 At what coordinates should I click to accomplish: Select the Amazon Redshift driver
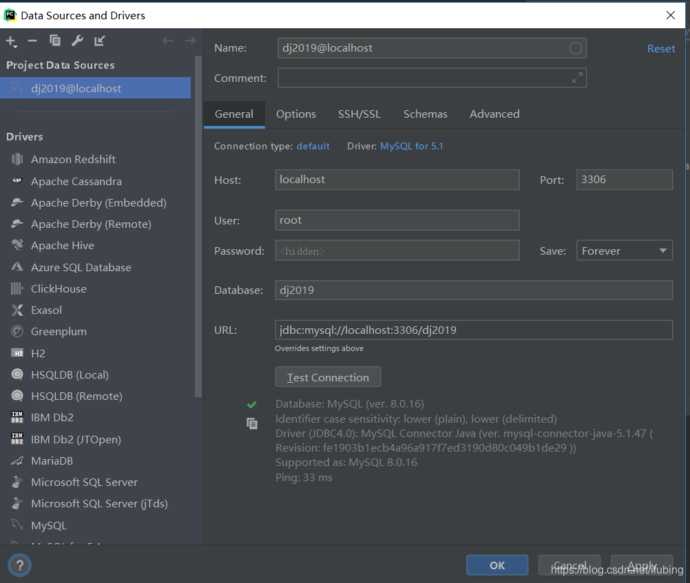point(96,159)
